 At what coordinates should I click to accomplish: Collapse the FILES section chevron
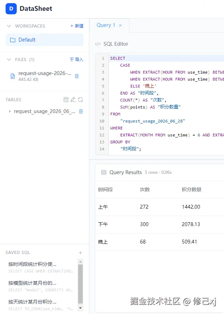(x=9, y=59)
